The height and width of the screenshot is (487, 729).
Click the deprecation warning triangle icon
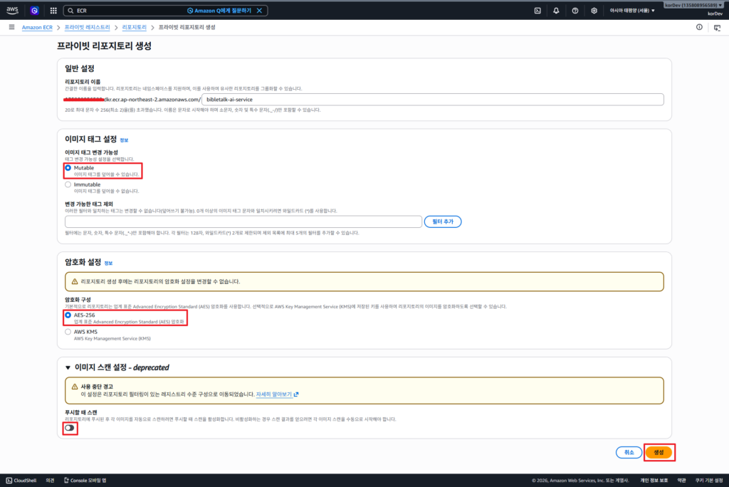pyautogui.click(x=74, y=387)
